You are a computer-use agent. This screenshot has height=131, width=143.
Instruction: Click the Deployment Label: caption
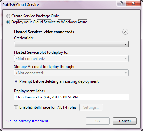coord(30,91)
